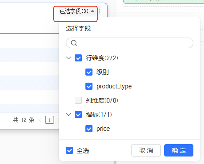Collapse the 行维度 group chevron

click(x=69, y=58)
